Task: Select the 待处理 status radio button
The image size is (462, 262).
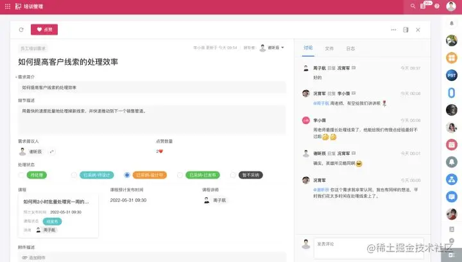Action: pyautogui.click(x=21, y=175)
